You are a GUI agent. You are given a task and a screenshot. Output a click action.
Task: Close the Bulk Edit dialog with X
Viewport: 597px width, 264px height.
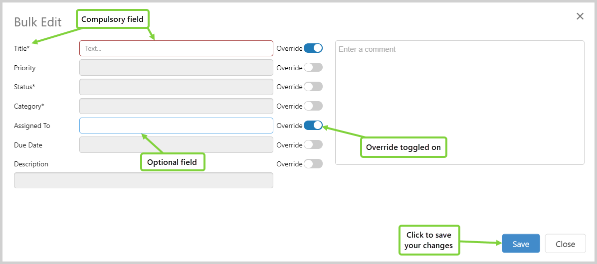(580, 16)
